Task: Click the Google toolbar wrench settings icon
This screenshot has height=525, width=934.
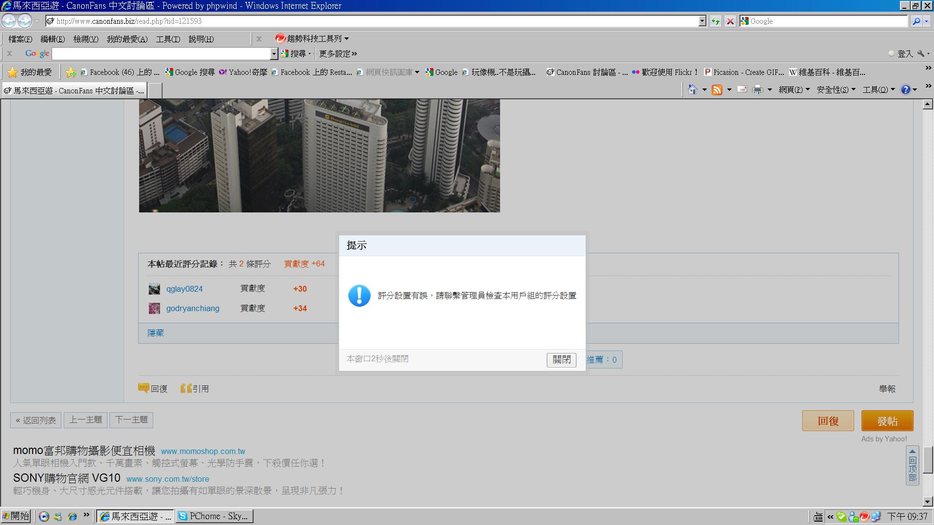Action: click(920, 53)
